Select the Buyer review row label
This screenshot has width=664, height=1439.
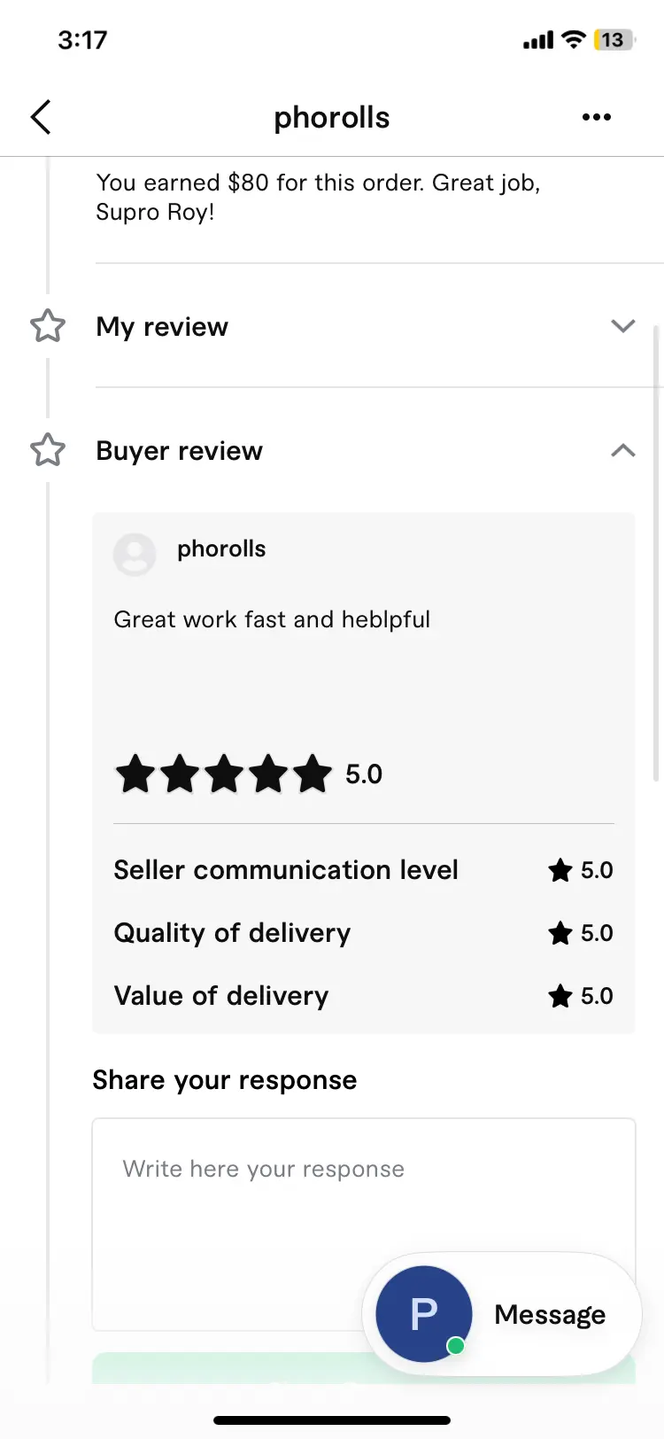180,451
